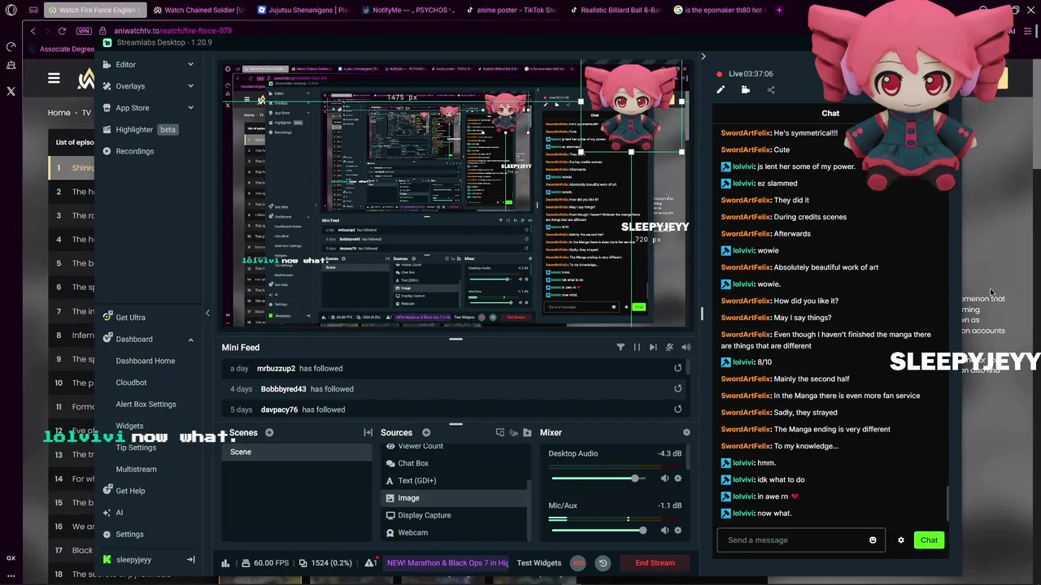The height and width of the screenshot is (585, 1041).
Task: Adjust the Desktop Audio volume slider
Action: coord(599,479)
